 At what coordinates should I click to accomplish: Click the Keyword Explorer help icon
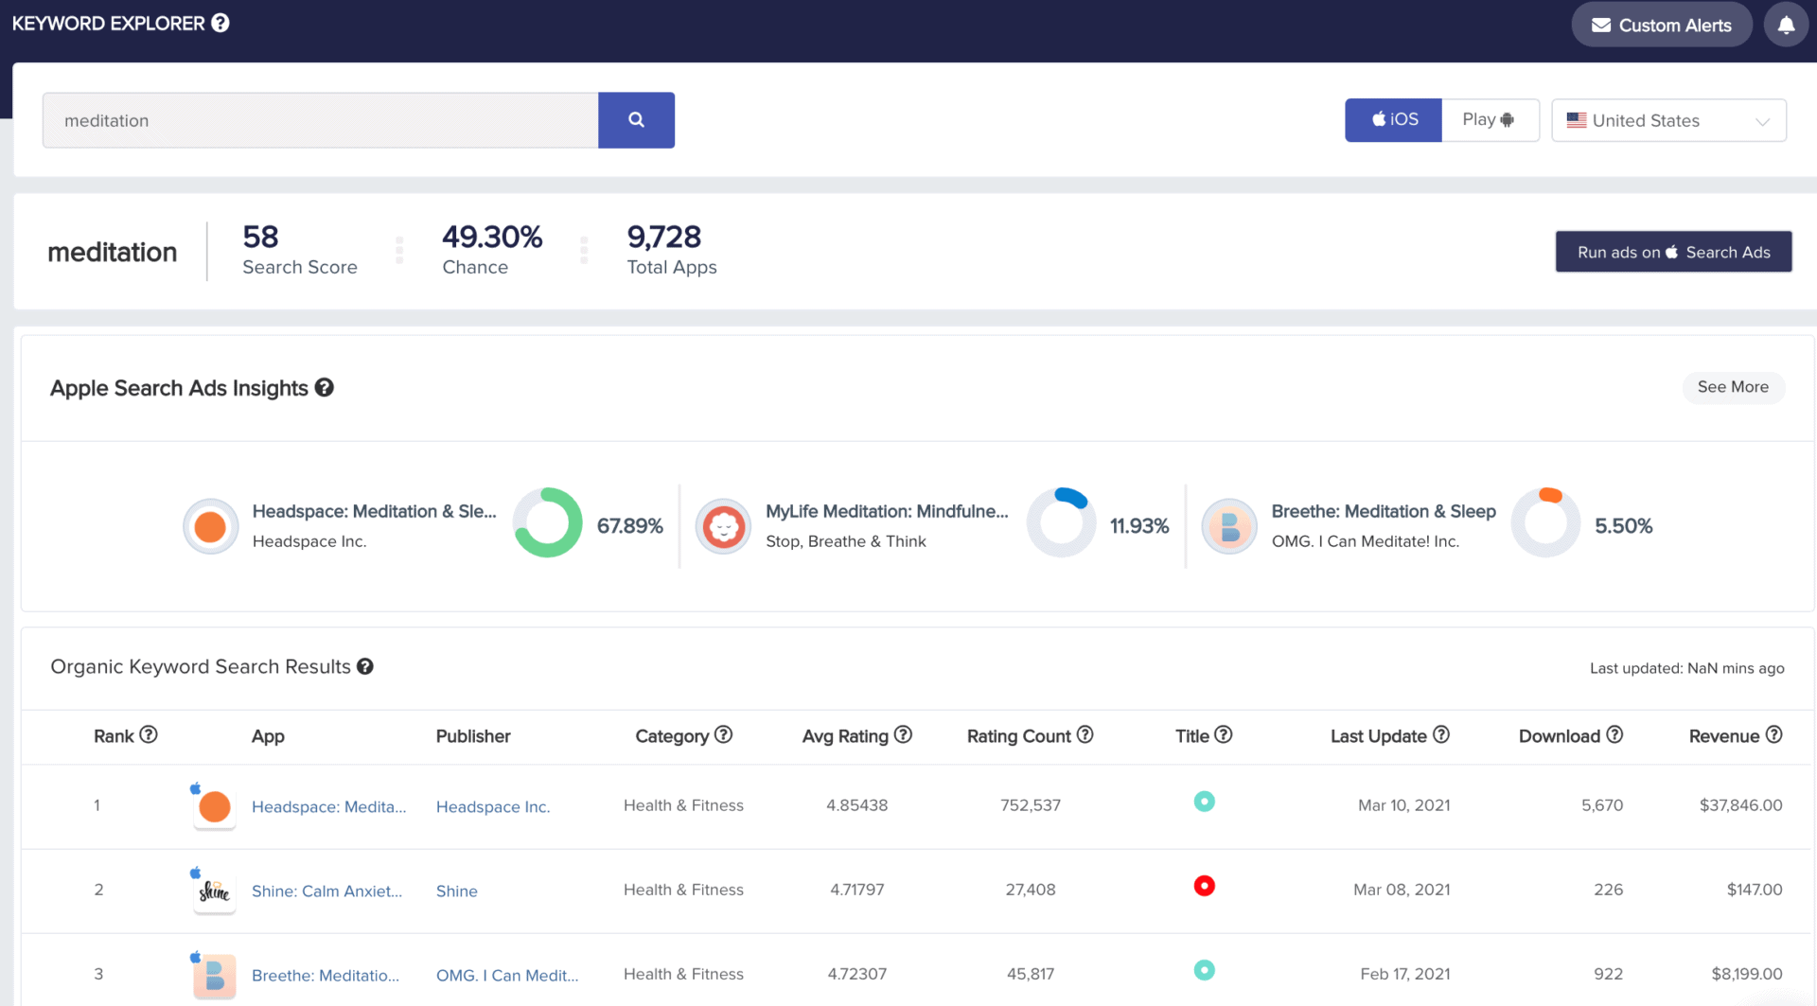coord(221,23)
